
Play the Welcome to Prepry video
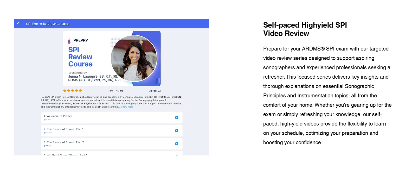[x=177, y=117]
